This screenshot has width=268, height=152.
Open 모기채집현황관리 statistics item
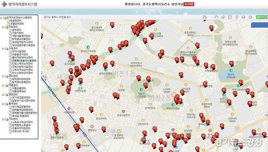click(21, 107)
